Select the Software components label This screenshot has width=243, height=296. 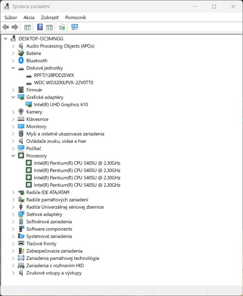(x=49, y=229)
